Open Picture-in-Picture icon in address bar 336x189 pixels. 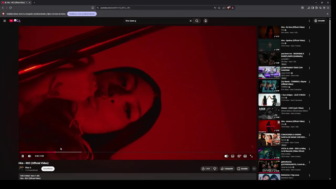point(219,8)
